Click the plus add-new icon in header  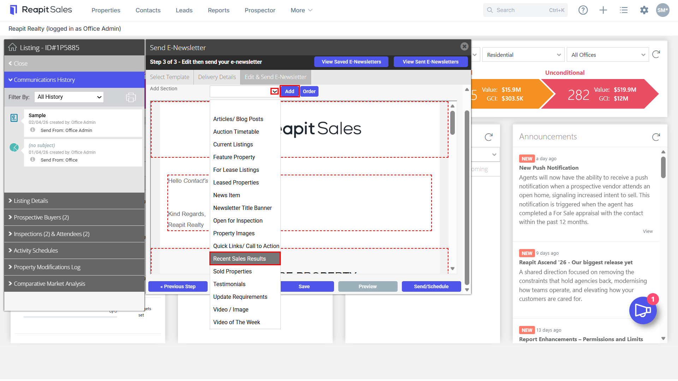[603, 10]
